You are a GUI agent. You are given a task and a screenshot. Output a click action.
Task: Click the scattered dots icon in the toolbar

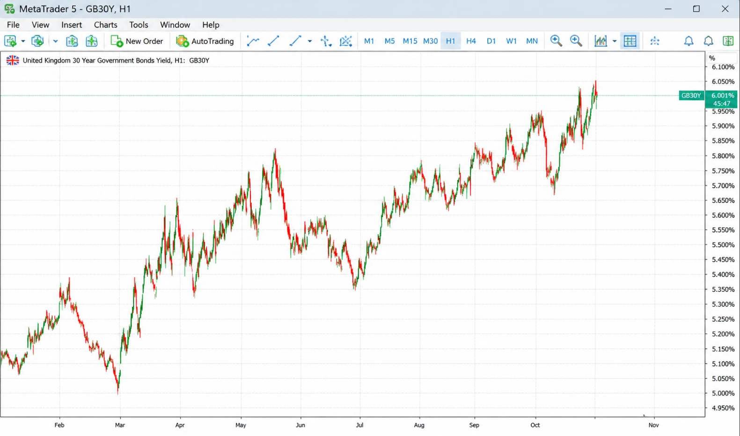tap(655, 41)
